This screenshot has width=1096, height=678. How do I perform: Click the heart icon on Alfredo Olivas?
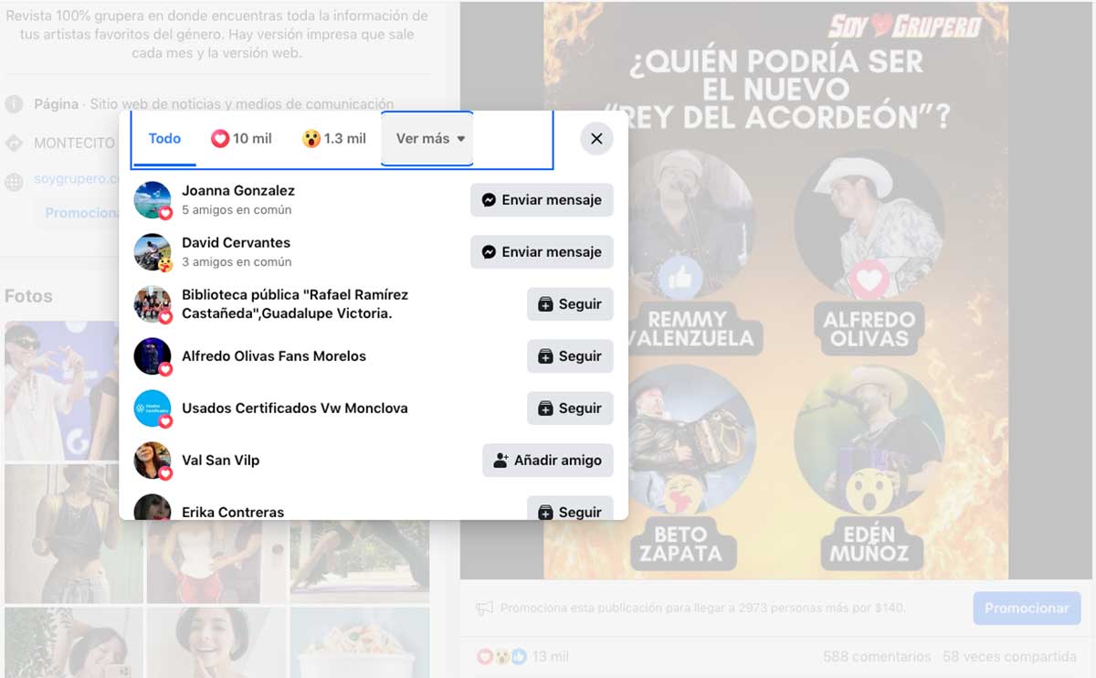869,279
